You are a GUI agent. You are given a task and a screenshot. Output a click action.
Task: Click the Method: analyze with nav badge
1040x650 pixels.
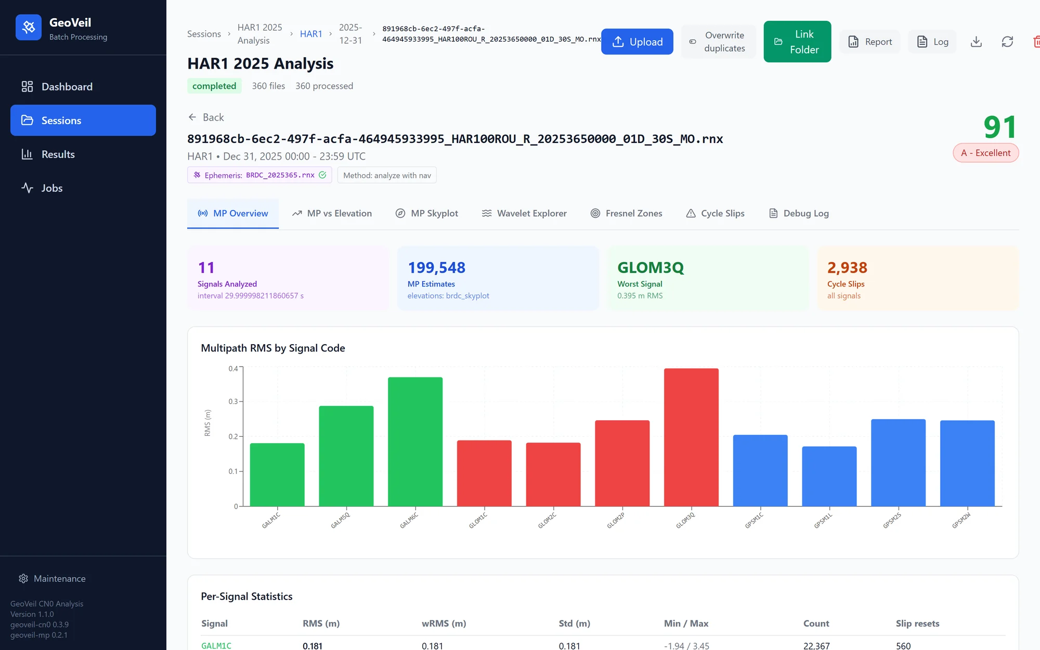tap(387, 175)
